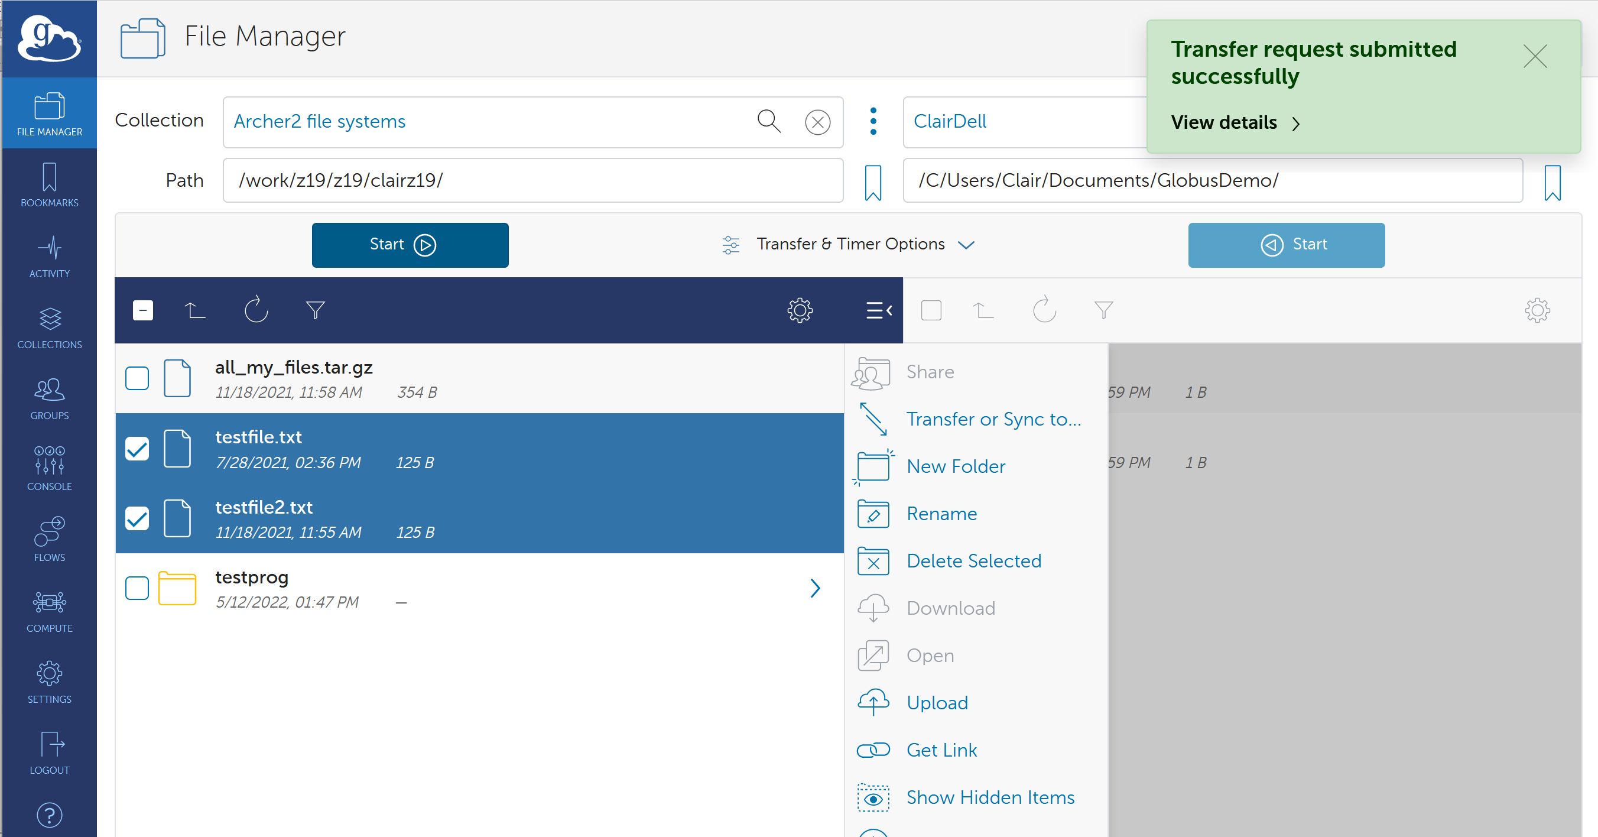Uncheck the testfile.txt checkbox

click(x=137, y=448)
